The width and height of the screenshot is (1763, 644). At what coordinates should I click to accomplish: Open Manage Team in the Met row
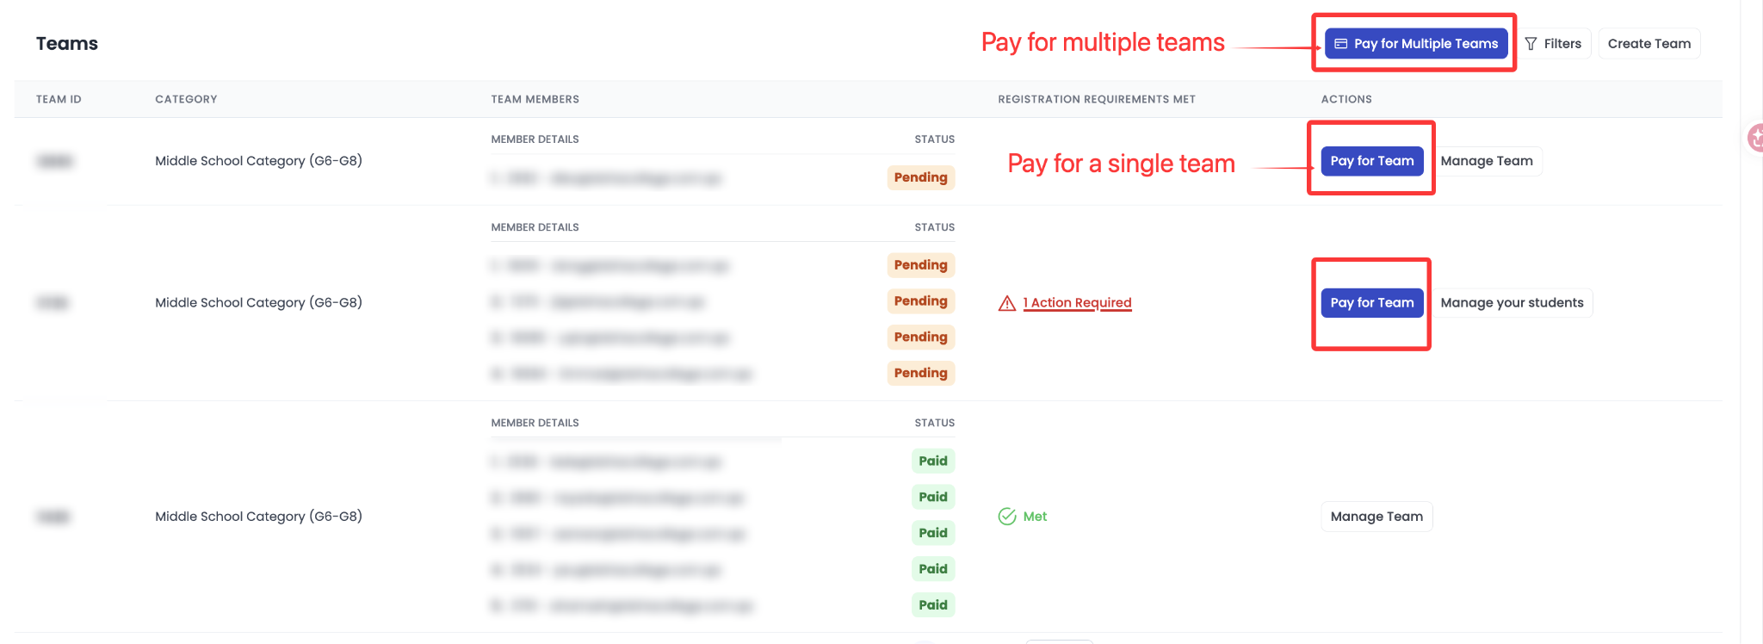[1376, 517]
